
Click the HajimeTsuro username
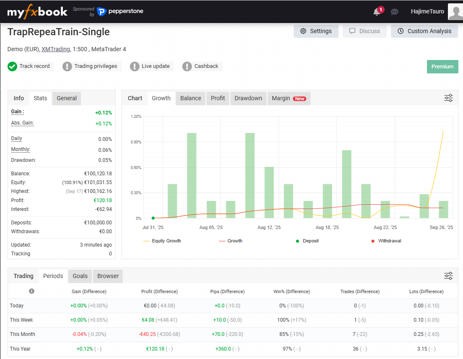coord(427,11)
